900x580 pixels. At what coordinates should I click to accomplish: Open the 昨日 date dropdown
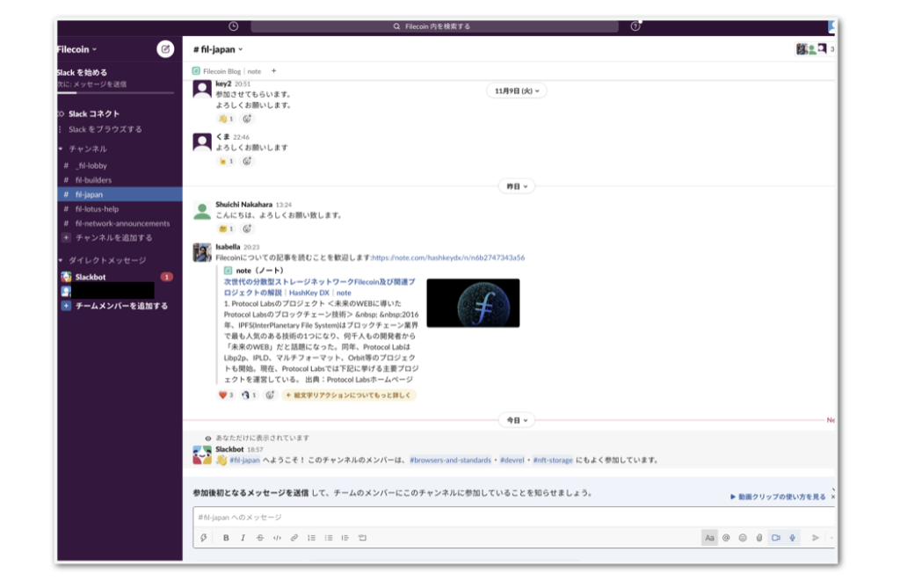point(517,186)
